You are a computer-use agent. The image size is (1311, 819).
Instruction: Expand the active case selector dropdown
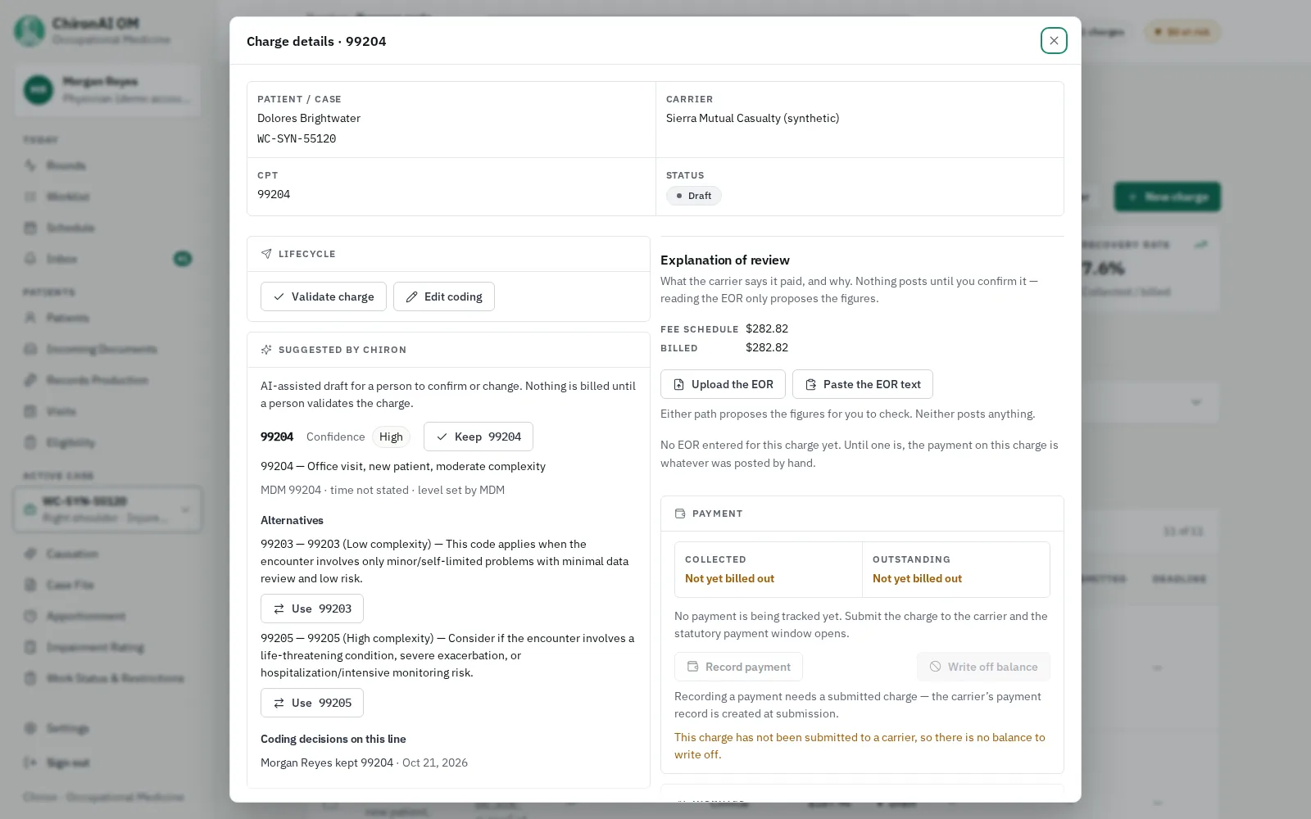tap(107, 509)
